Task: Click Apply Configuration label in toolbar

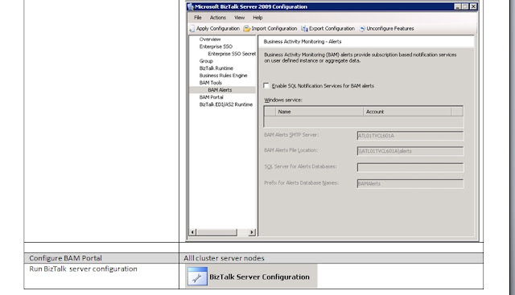Action: pos(218,29)
